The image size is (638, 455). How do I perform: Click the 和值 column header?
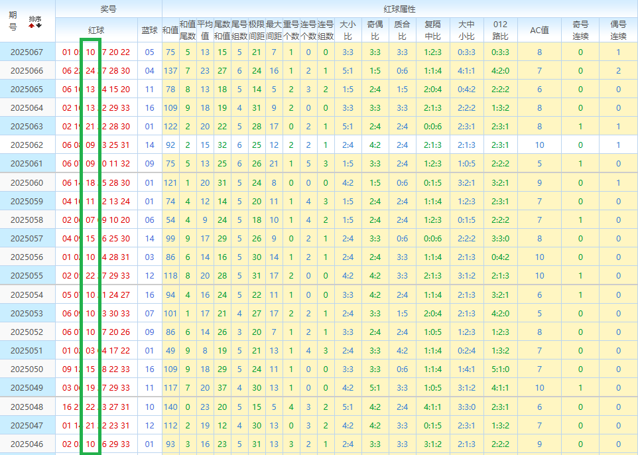click(170, 31)
